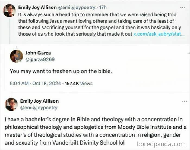Click John Garza's profile picture
This screenshot has width=190, height=150.
(x=16, y=56)
